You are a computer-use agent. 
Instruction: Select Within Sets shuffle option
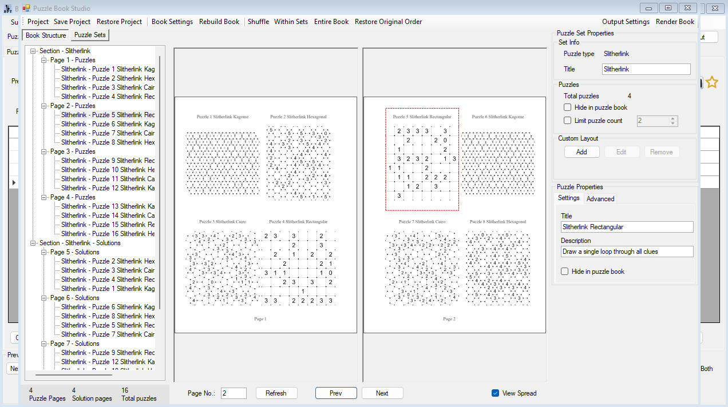pyautogui.click(x=291, y=22)
